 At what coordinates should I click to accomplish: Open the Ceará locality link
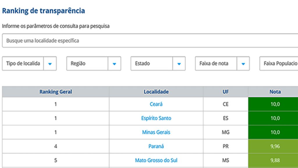(156, 104)
